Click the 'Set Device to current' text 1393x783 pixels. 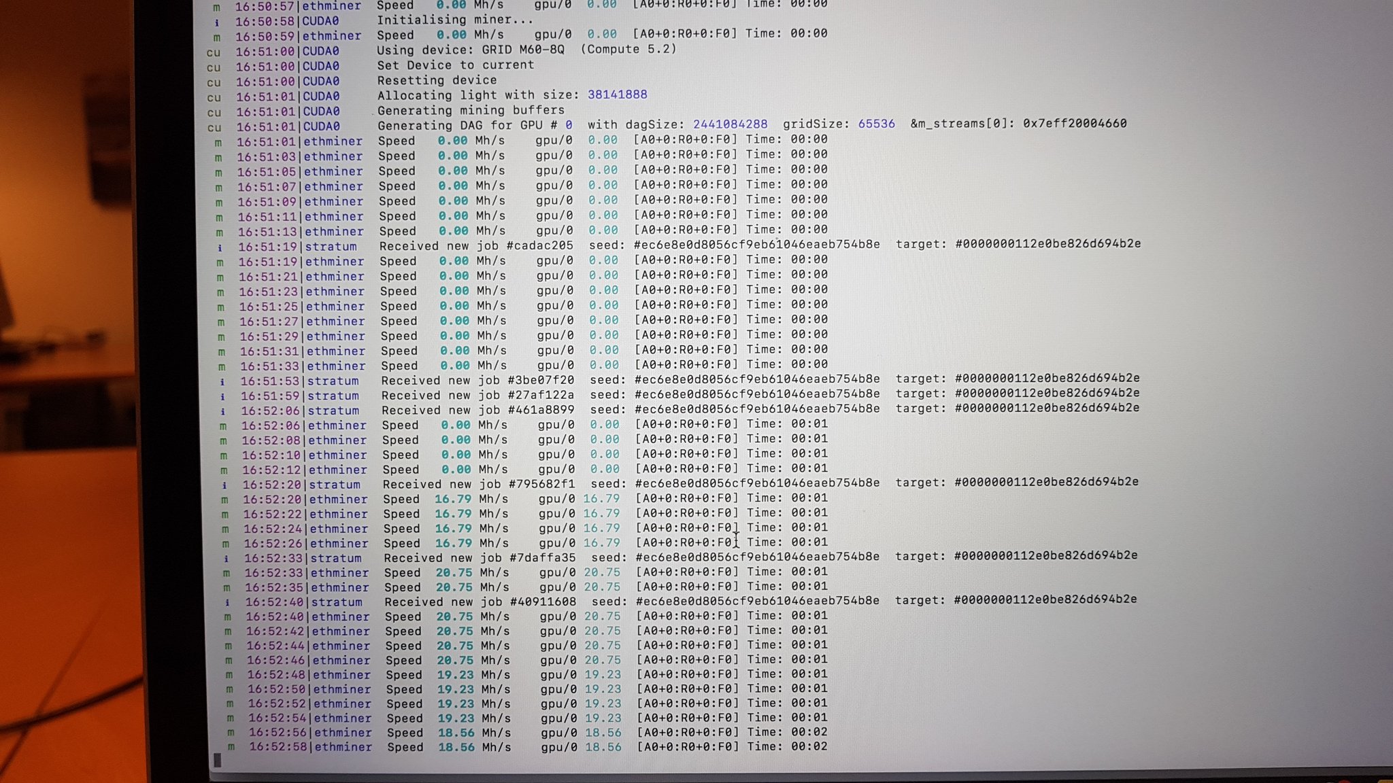456,65
